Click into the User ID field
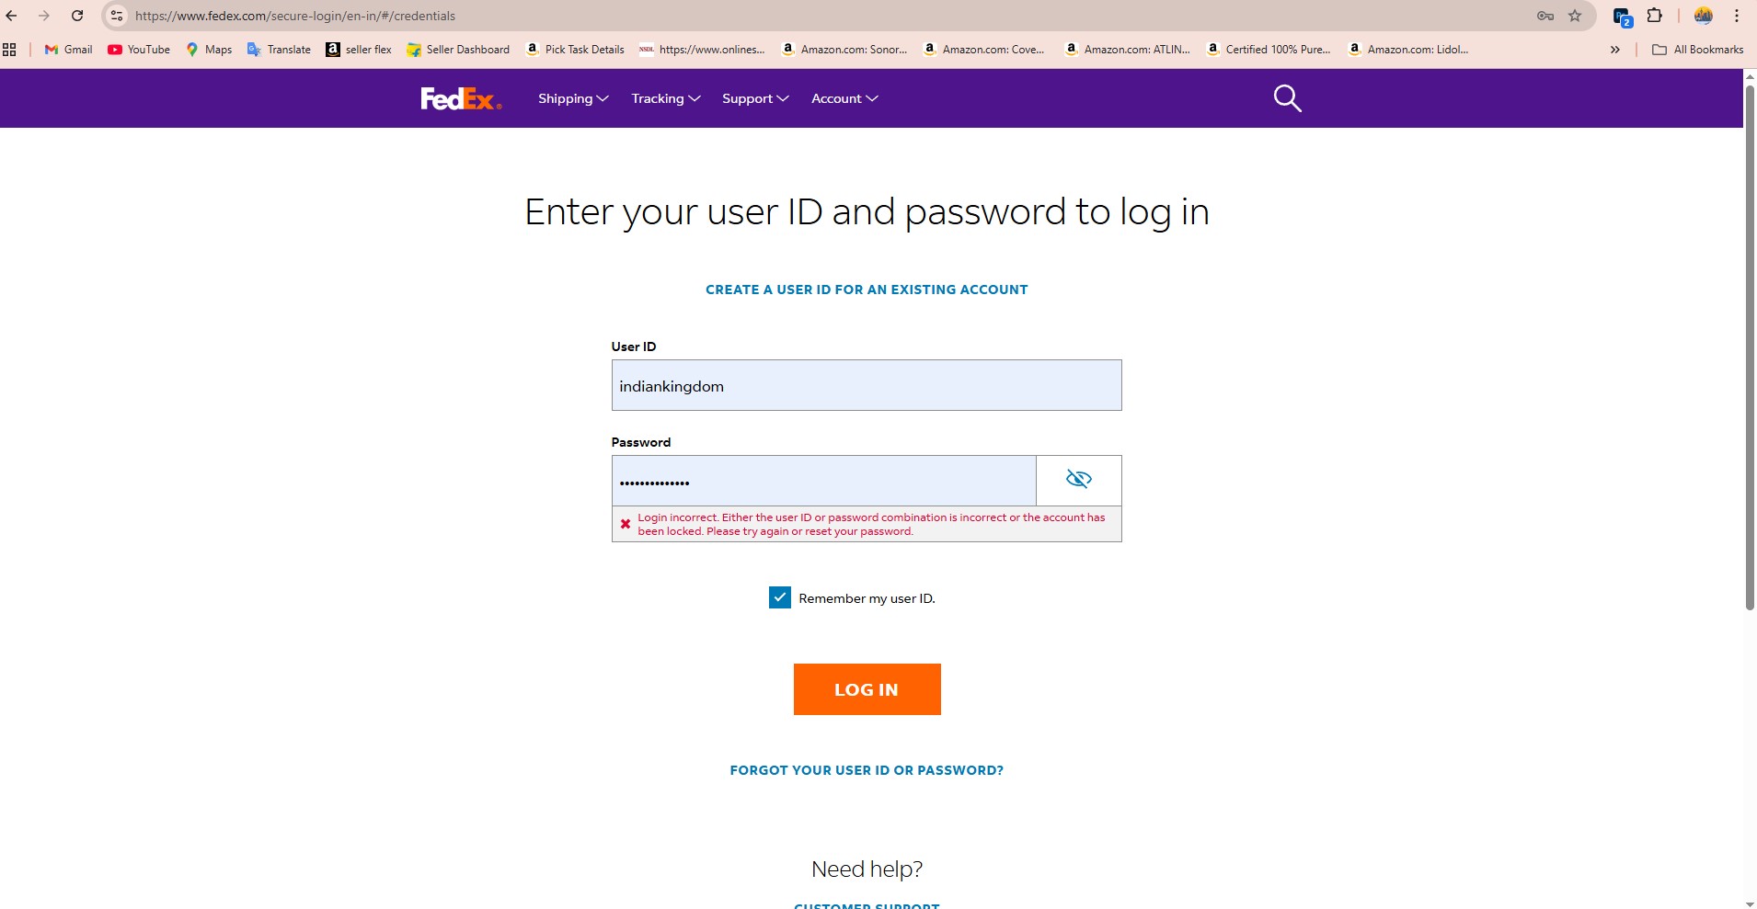 (x=866, y=385)
